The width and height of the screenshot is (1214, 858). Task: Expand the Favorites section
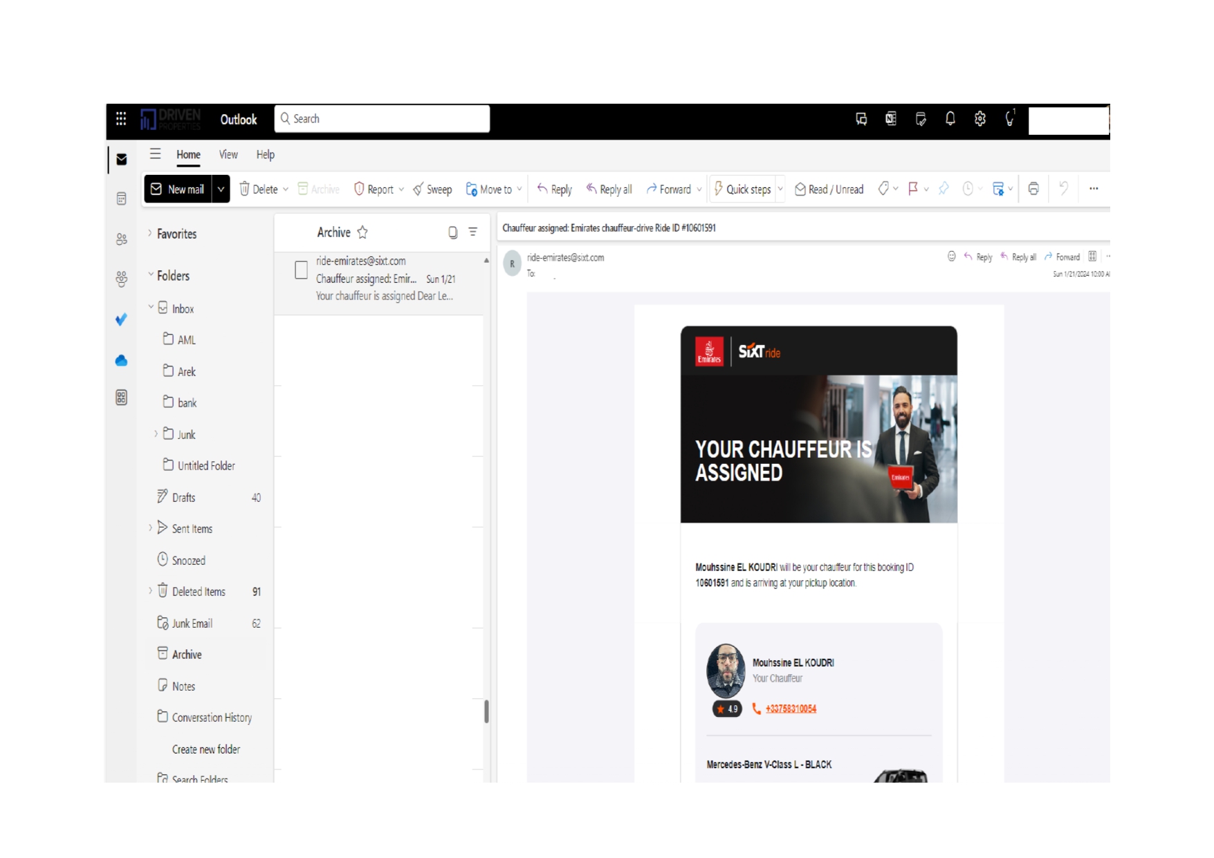[x=150, y=234]
